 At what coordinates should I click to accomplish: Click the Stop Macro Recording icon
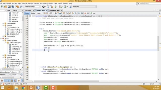coord(88,13)
